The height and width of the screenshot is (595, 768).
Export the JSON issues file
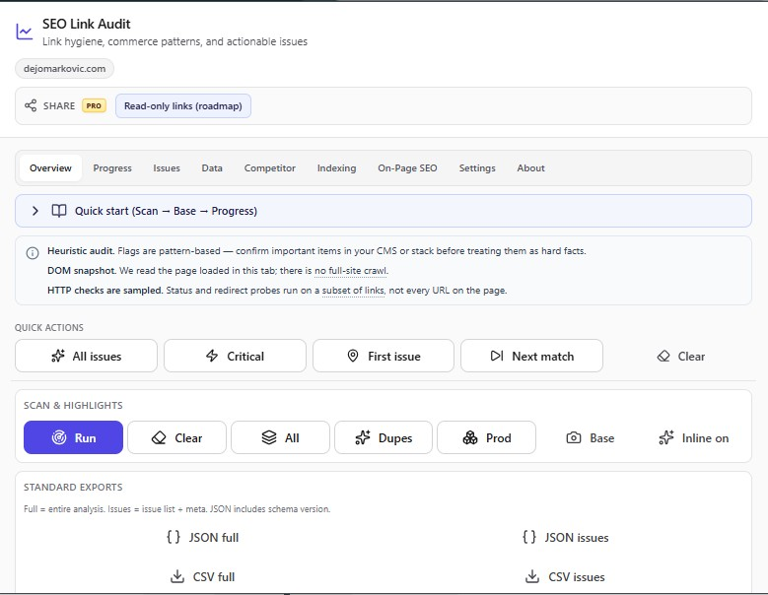565,537
